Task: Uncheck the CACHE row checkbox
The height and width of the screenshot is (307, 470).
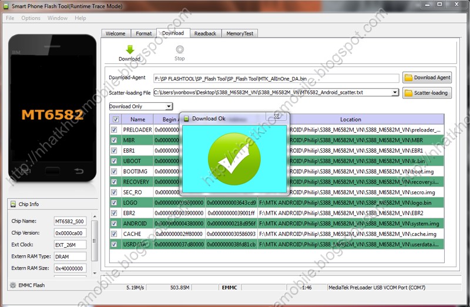Action: point(114,234)
